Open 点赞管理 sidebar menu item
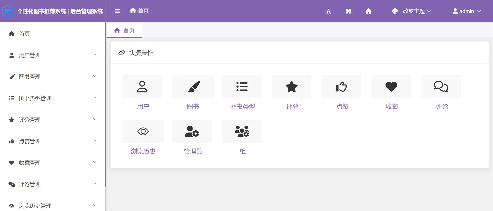The image size is (493, 211). pos(52,141)
